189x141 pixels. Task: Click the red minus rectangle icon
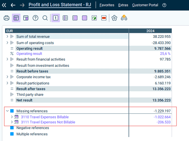pos(104,18)
